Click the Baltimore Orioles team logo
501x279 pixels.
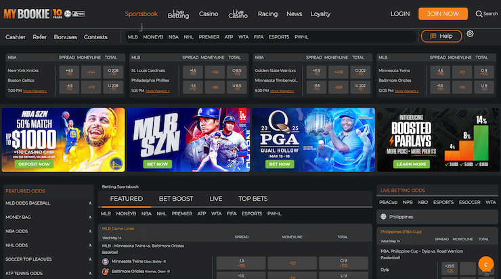(x=105, y=272)
